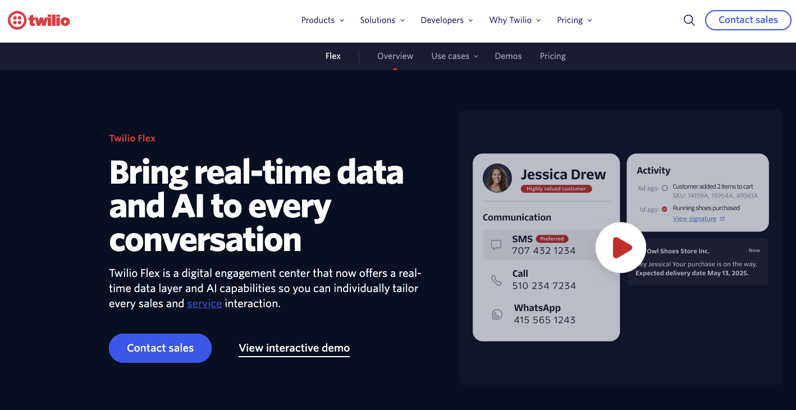Click the main hero headline
The image size is (796, 410).
[x=257, y=206]
